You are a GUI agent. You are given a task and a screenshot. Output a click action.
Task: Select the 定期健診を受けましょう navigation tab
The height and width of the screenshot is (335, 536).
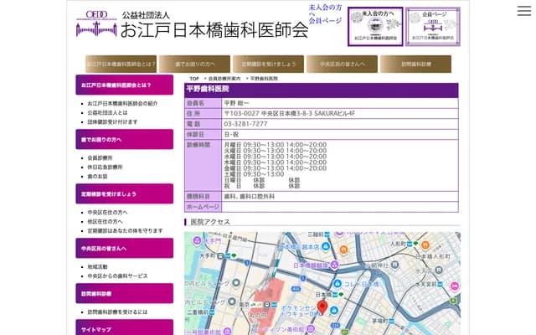pyautogui.click(x=269, y=64)
